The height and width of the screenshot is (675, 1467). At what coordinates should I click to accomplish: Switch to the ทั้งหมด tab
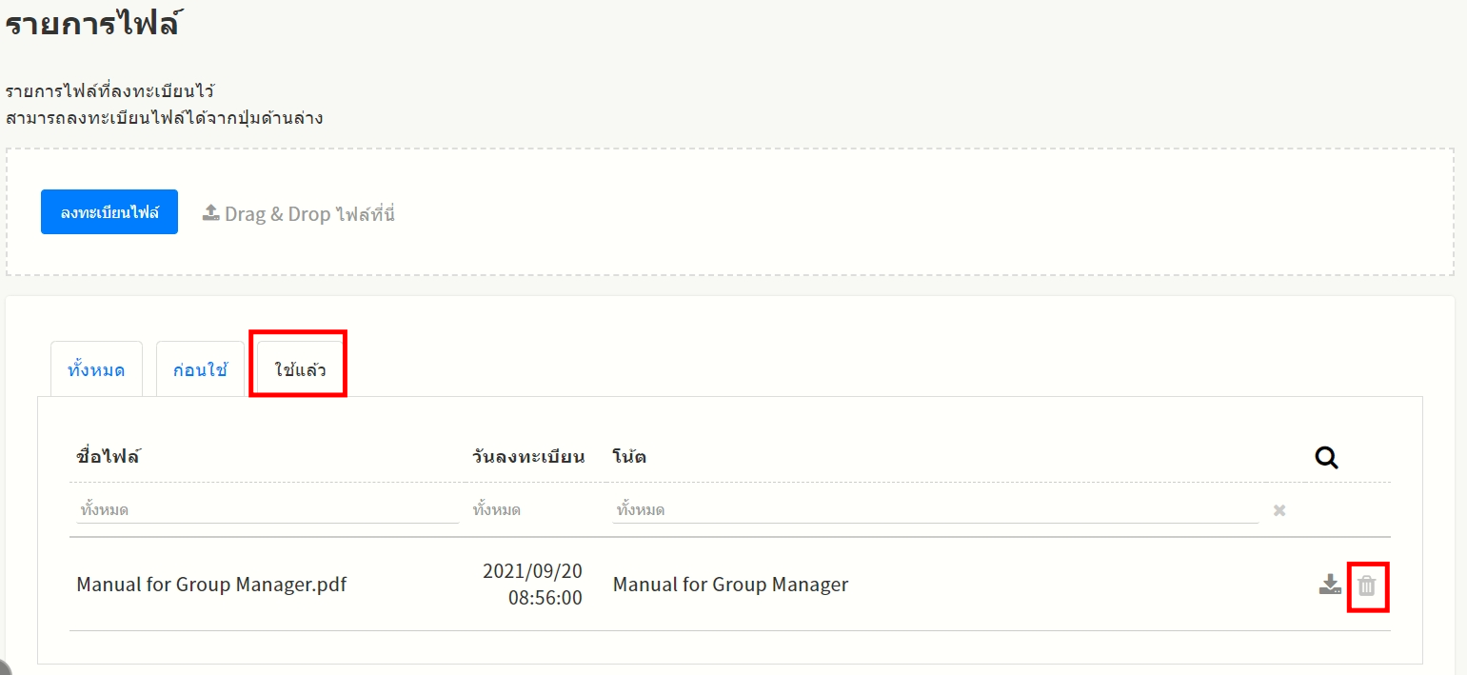click(96, 369)
